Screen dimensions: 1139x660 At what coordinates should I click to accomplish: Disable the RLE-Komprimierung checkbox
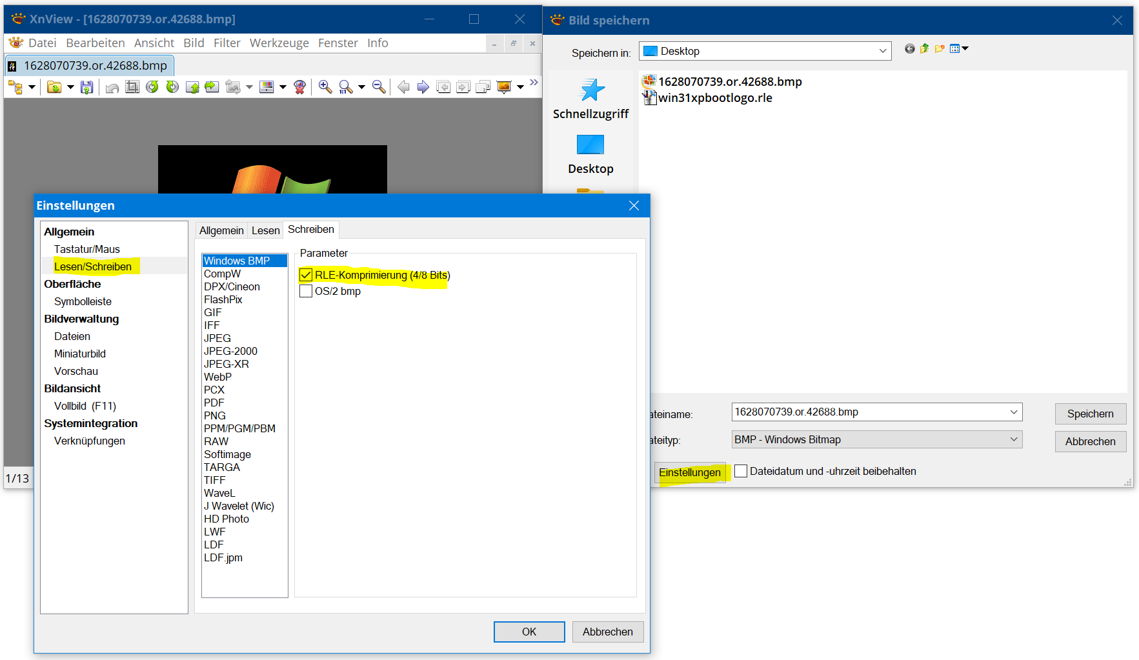point(306,275)
